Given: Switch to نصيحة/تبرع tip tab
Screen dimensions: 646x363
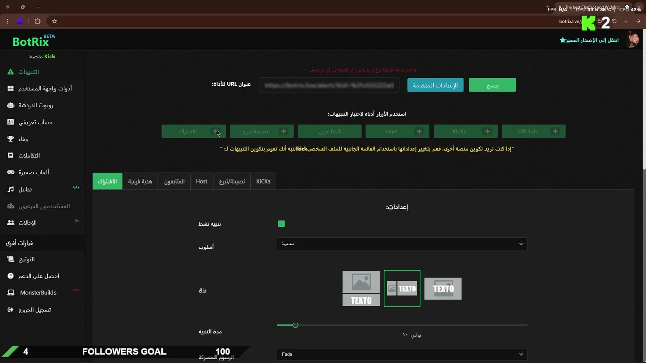Looking at the screenshot, I should click(x=232, y=181).
